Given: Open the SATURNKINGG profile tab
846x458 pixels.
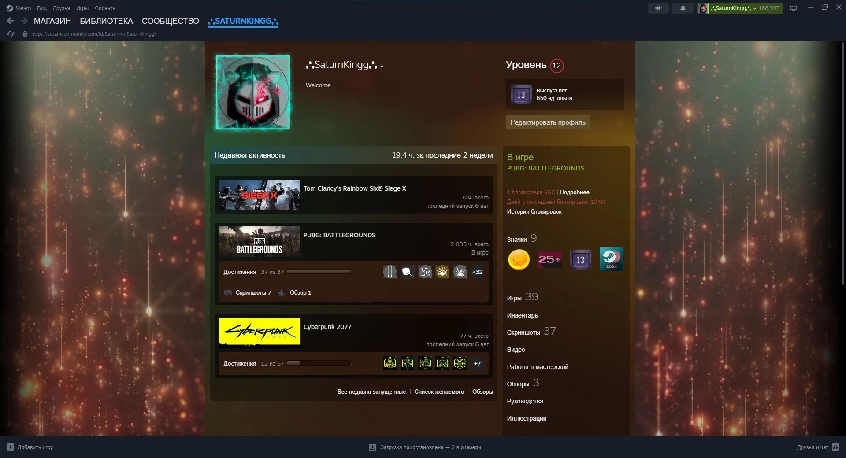Looking at the screenshot, I should [x=243, y=21].
